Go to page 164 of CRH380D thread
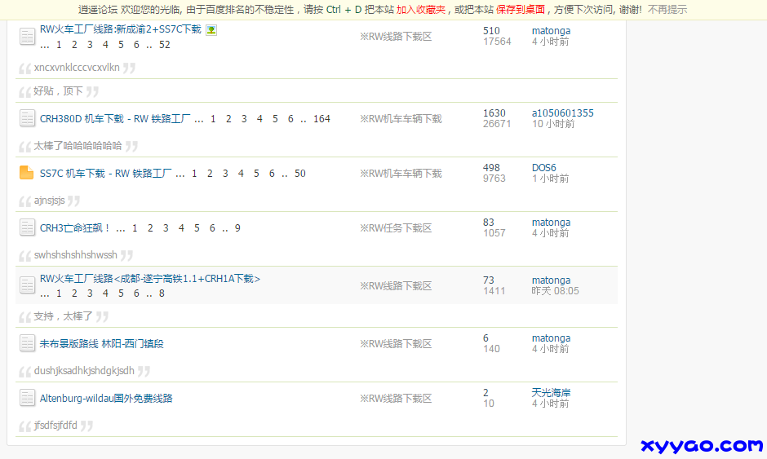The width and height of the screenshot is (767, 459). (321, 119)
